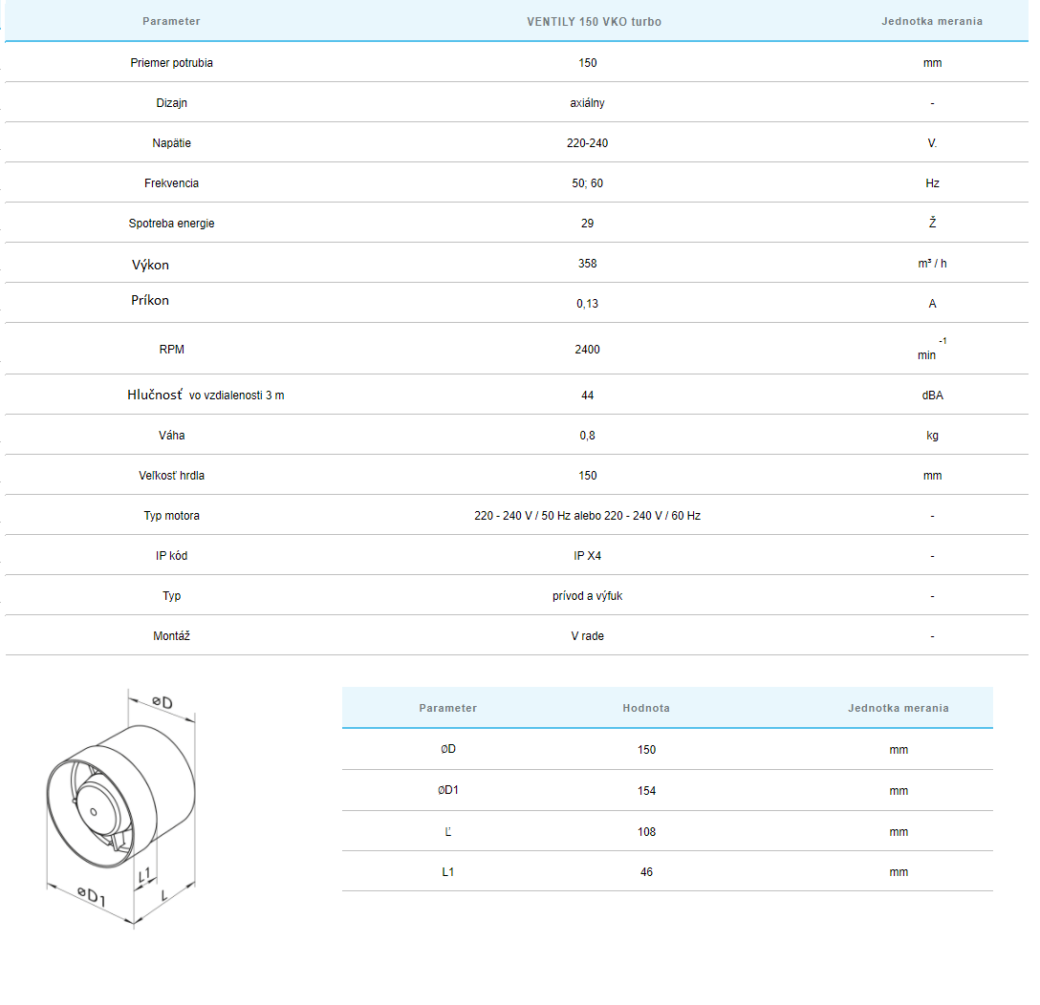Click the '2400' RPM value
The width and height of the screenshot is (1040, 1005).
587,350
